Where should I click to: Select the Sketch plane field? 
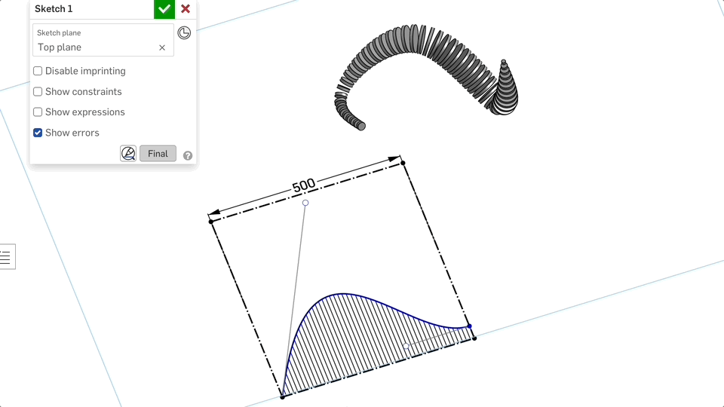click(103, 40)
